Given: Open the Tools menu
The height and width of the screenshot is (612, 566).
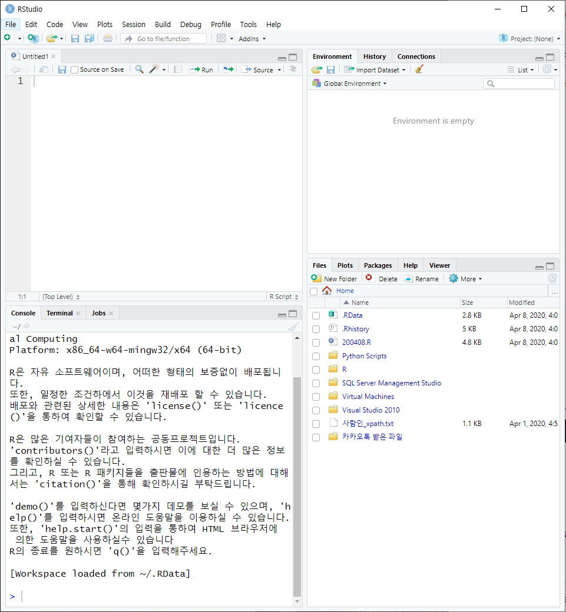Looking at the screenshot, I should tap(249, 24).
